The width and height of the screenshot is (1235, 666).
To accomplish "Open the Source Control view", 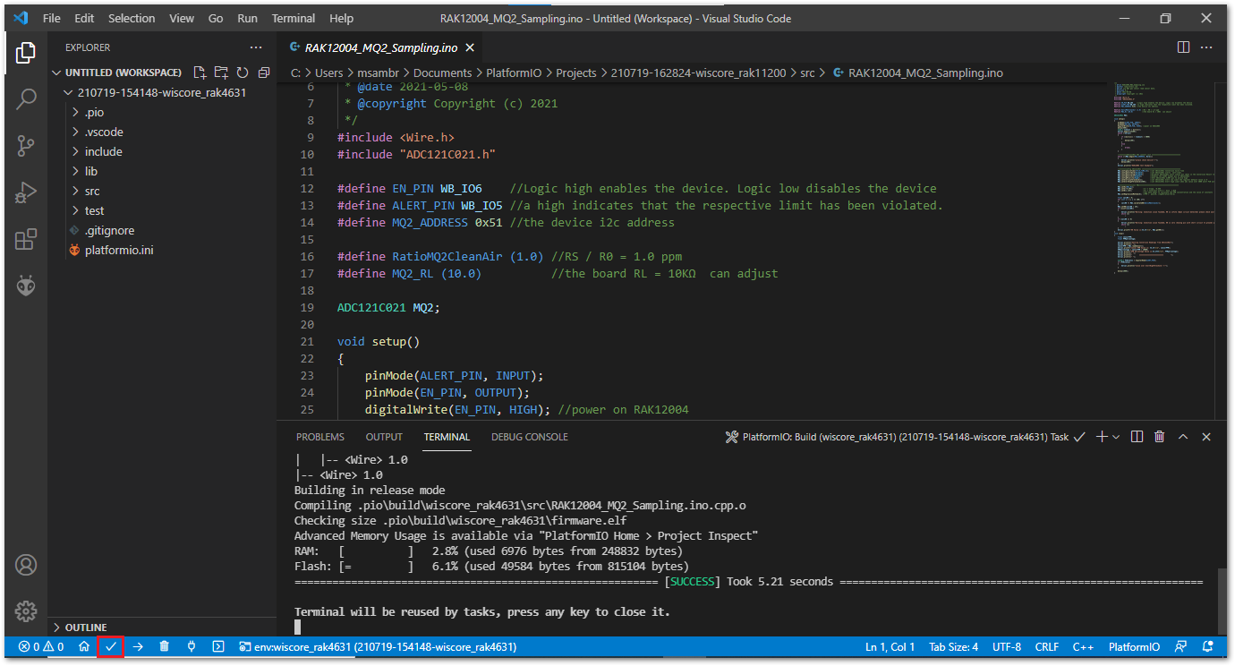I will (26, 145).
